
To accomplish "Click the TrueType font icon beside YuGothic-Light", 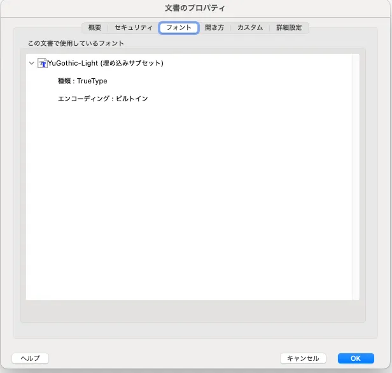I will click(43, 64).
